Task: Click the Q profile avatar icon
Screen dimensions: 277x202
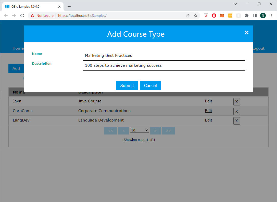Action: tap(263, 16)
